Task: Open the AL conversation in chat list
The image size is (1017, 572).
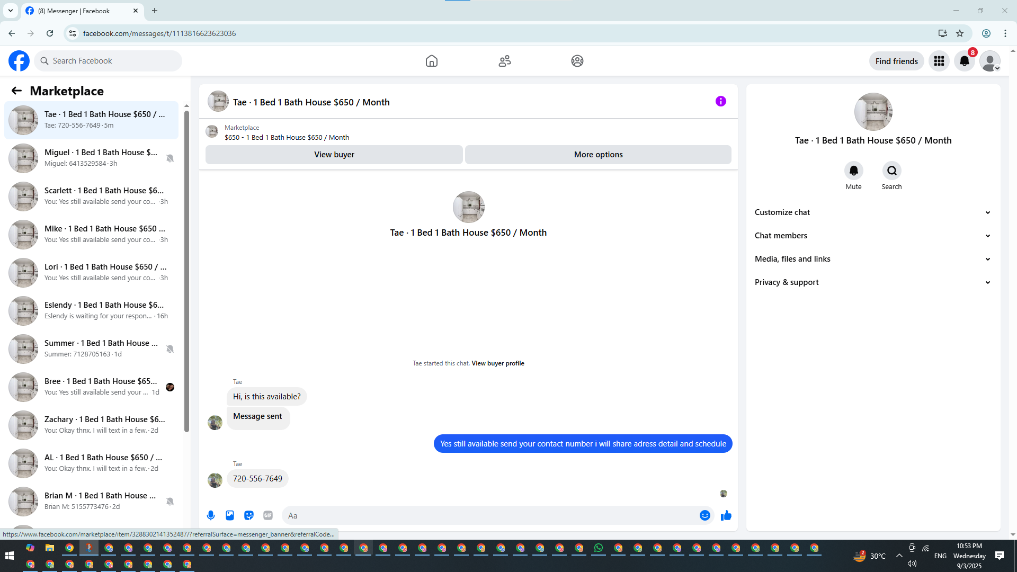Action: (91, 463)
